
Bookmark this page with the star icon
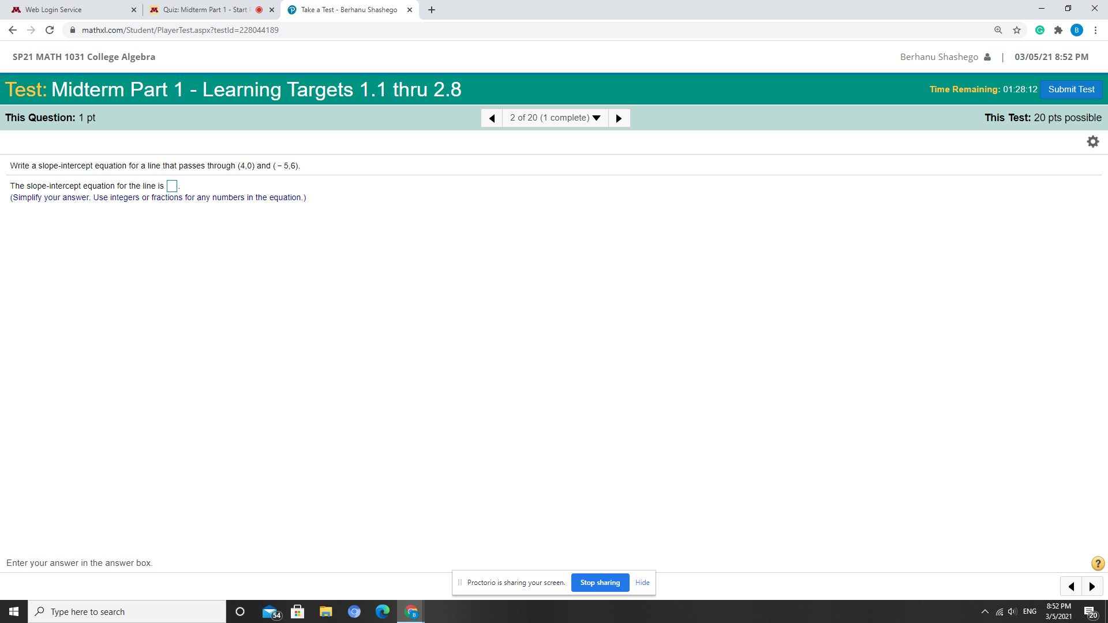click(x=1017, y=30)
